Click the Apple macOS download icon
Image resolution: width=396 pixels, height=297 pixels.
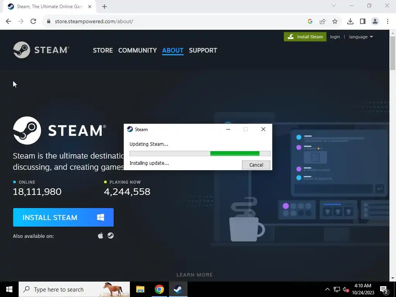click(101, 236)
